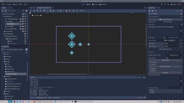The width and height of the screenshot is (184, 103).
Task: Open skeleton options bone icon
Action: point(73,11)
